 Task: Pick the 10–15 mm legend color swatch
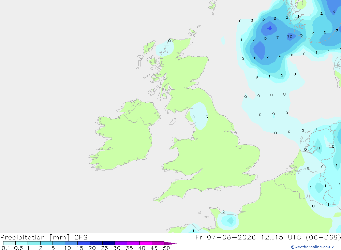[x=71, y=243]
